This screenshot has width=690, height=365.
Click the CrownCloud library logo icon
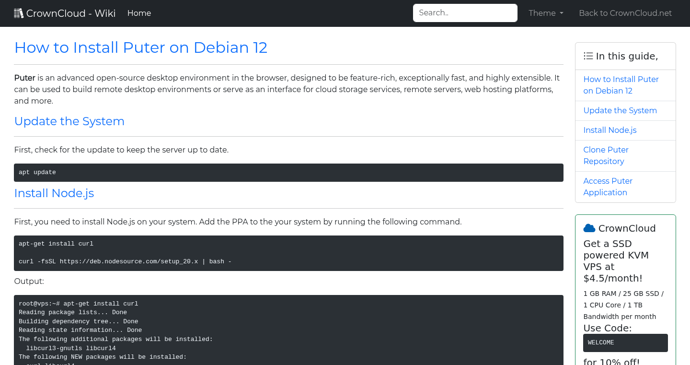19,13
